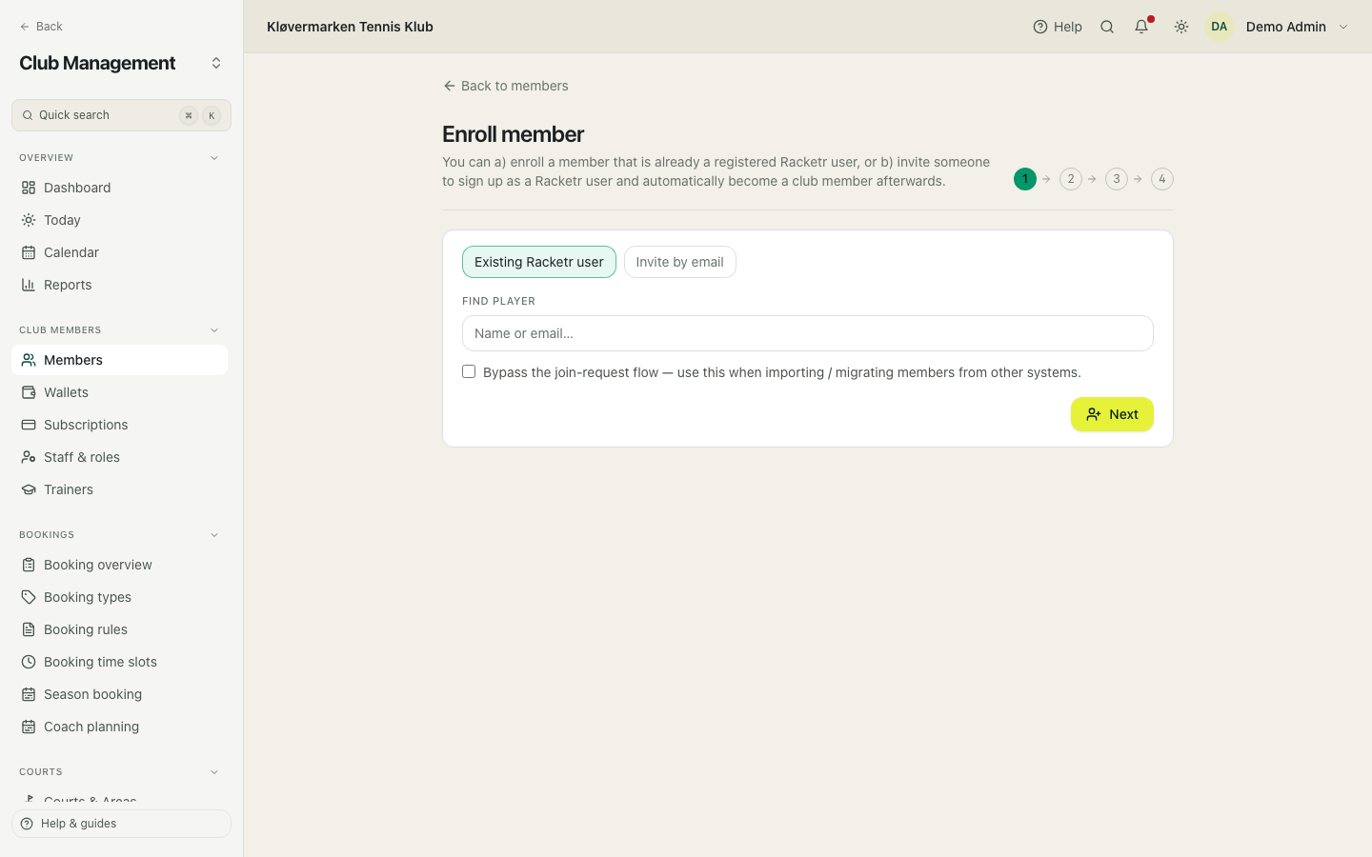Follow the Back to members link

click(x=506, y=86)
